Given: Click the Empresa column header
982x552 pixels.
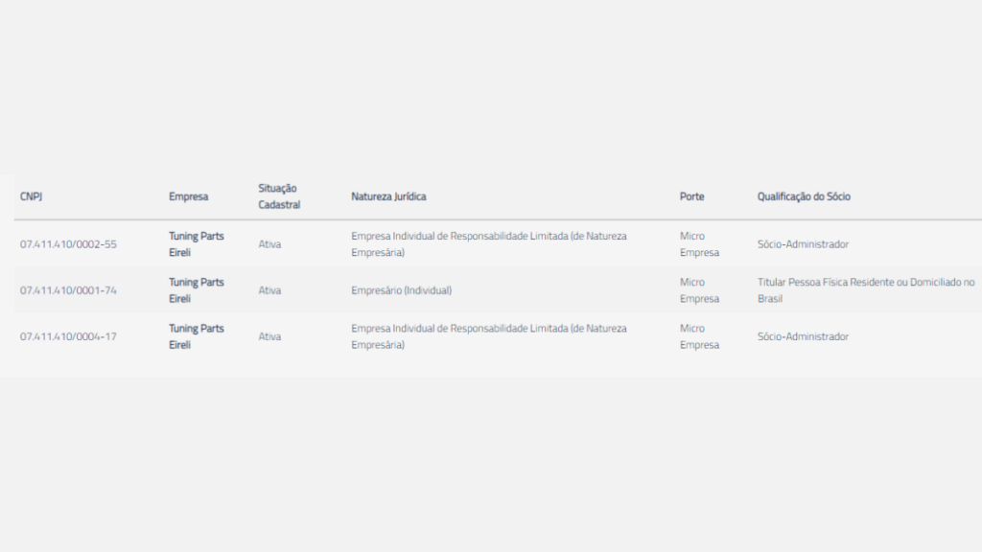Looking at the screenshot, I should pyautogui.click(x=188, y=196).
